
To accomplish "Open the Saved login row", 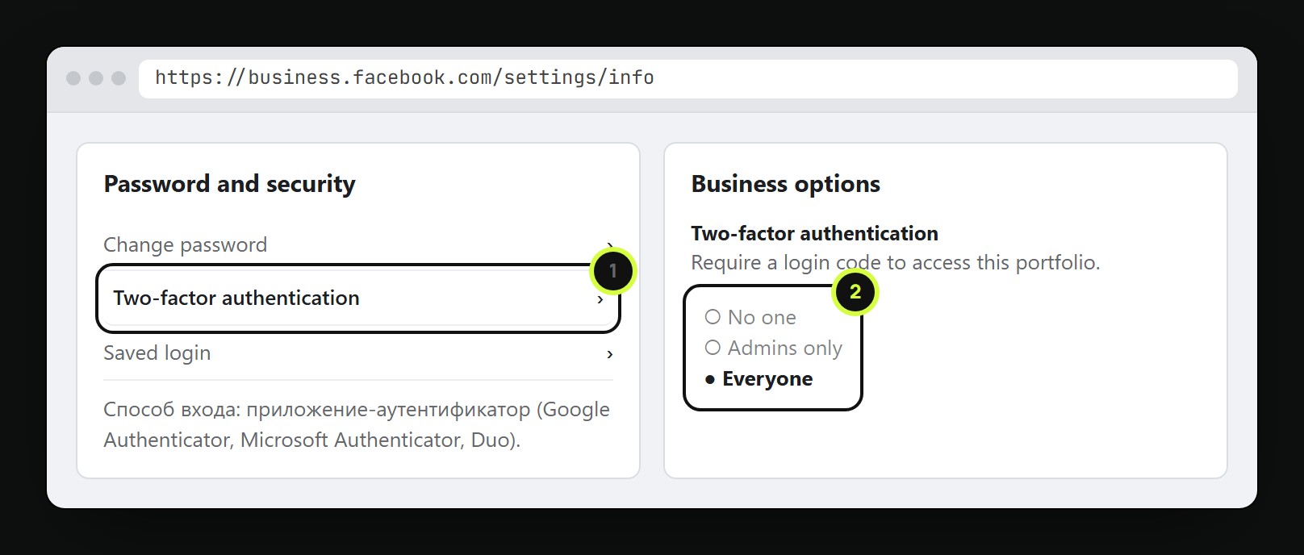I will coord(358,353).
